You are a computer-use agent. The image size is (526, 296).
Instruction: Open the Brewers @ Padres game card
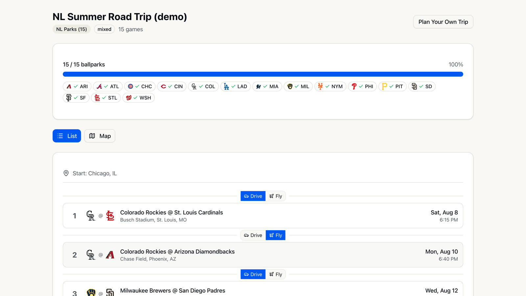(x=263, y=289)
